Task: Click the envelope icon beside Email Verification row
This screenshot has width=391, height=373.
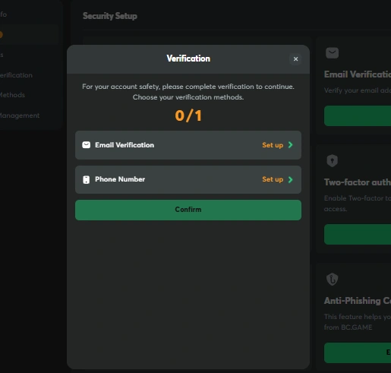Action: point(86,145)
